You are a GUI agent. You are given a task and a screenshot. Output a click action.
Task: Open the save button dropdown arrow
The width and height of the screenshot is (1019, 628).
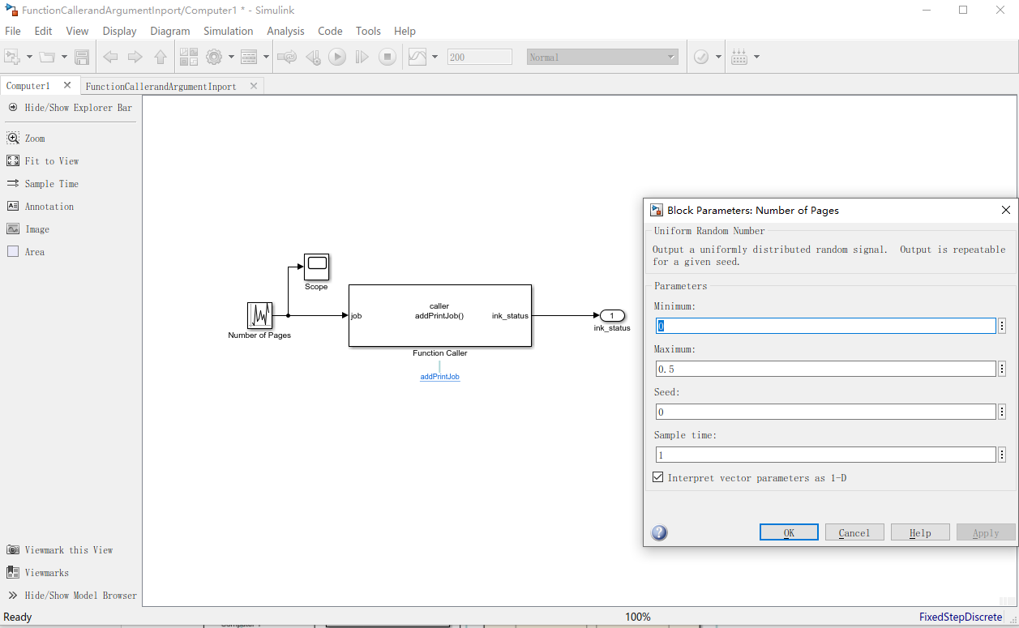click(65, 57)
